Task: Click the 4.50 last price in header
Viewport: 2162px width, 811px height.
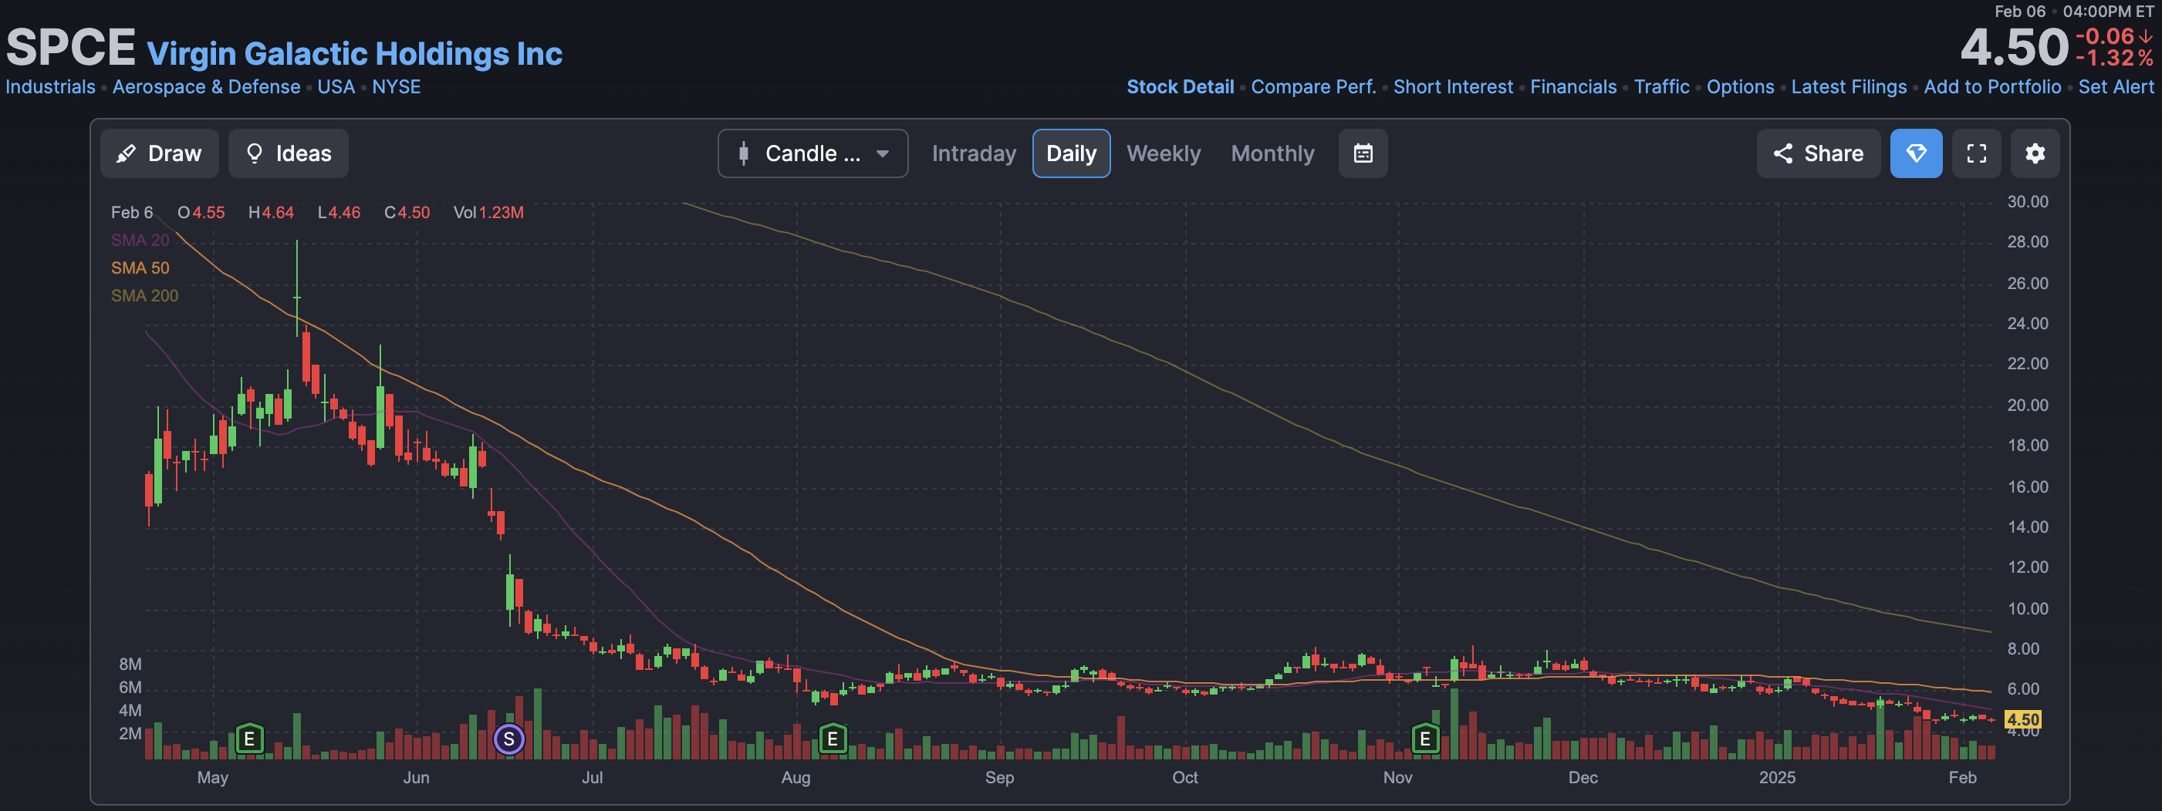Action: [x=2015, y=47]
